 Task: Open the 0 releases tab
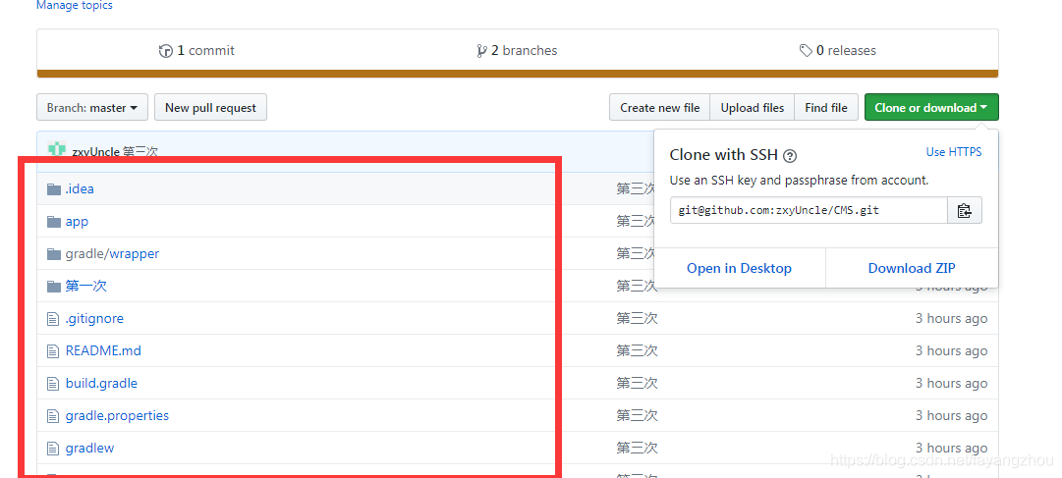(838, 51)
